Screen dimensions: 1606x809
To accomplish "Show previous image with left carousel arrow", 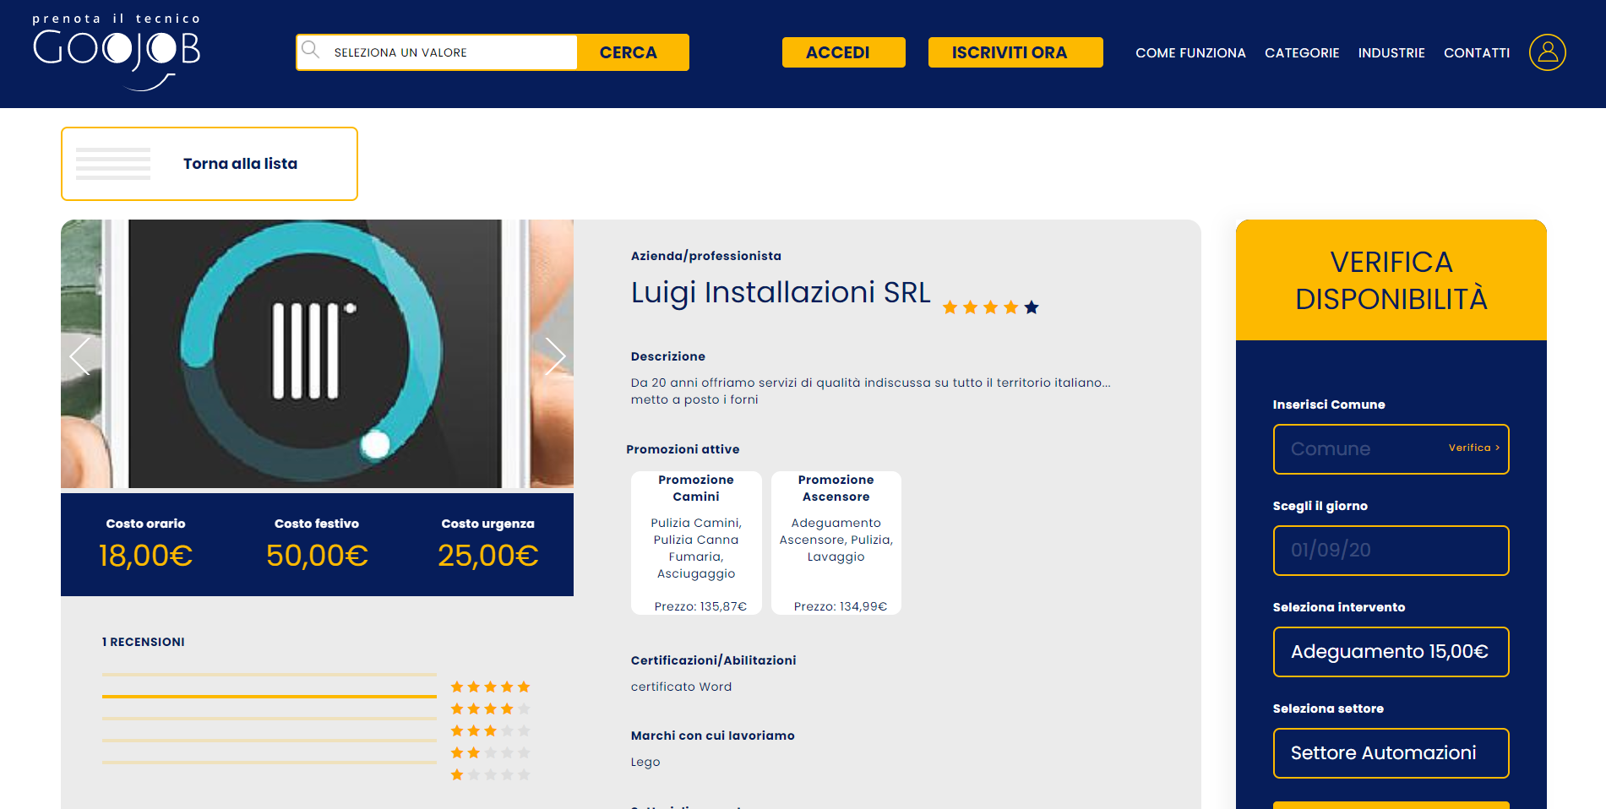I will [80, 356].
